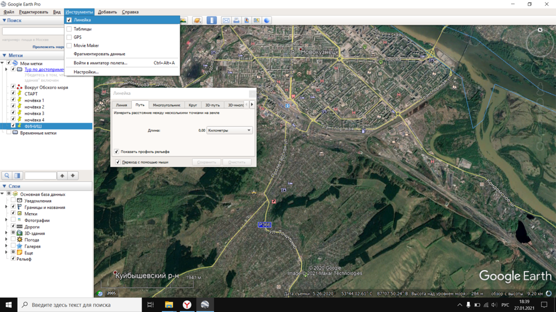Click the Google Earth globe icon of Мои метки
This screenshot has height=312, width=556.
[15, 63]
